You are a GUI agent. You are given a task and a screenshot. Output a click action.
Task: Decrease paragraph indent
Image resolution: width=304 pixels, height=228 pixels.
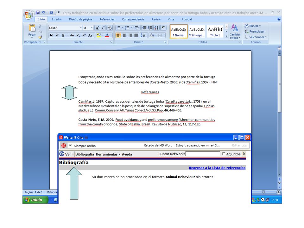coord(144,28)
